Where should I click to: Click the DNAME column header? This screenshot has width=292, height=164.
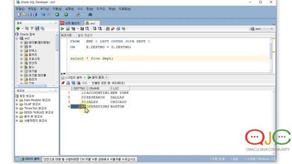coord(98,88)
